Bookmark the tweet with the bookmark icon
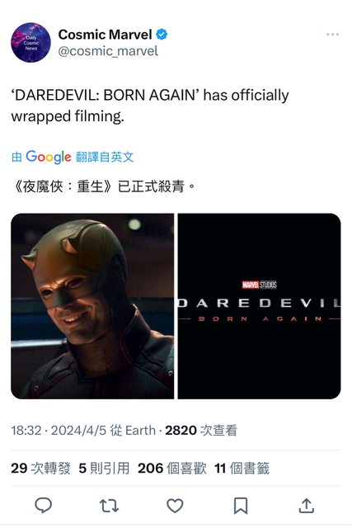 tap(241, 506)
